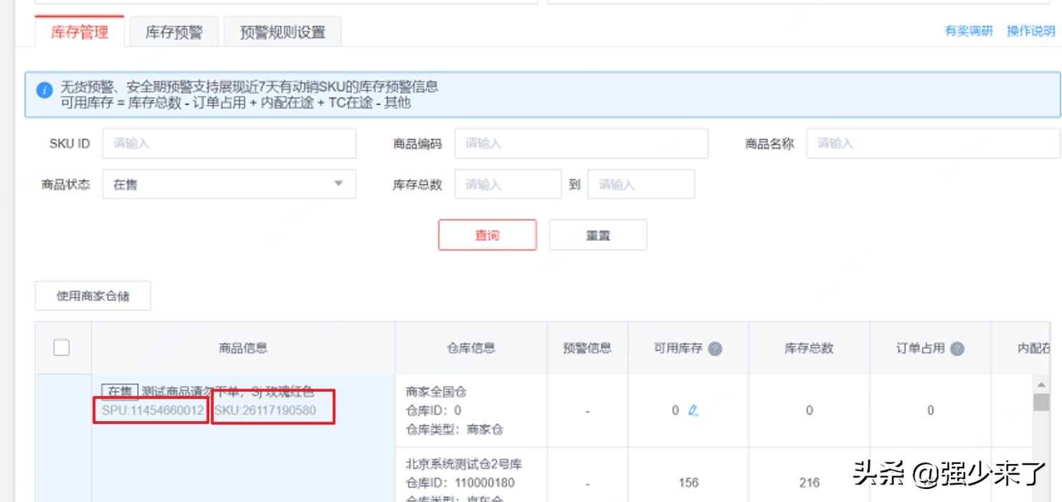Click the 查询 search button
Viewport: 1062px width, 502px height.
pos(488,235)
